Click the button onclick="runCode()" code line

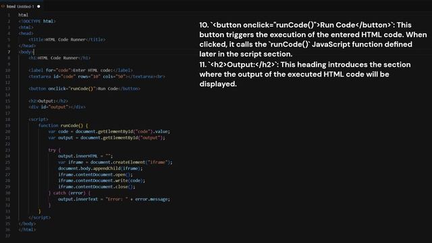pyautogui.click(x=84, y=88)
